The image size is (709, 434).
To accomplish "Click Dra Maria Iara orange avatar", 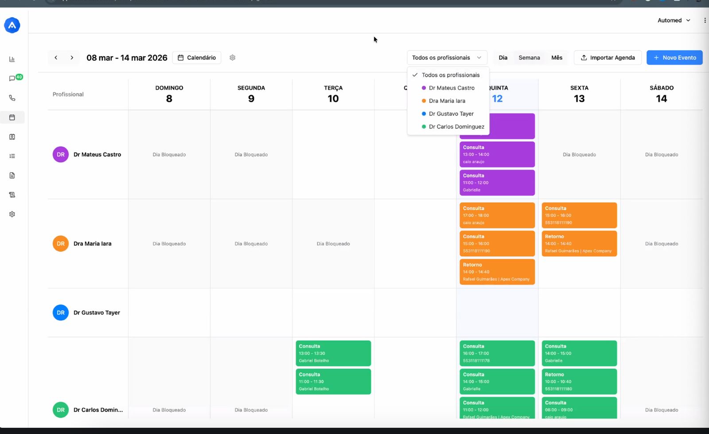I will coord(61,244).
